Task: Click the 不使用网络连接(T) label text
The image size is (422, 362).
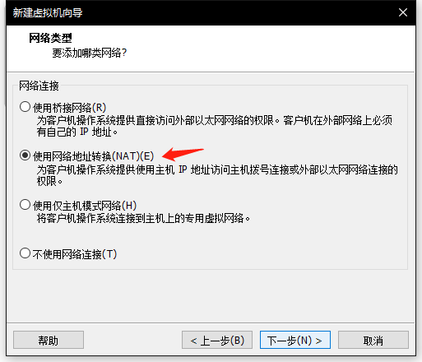Action: tap(75, 254)
